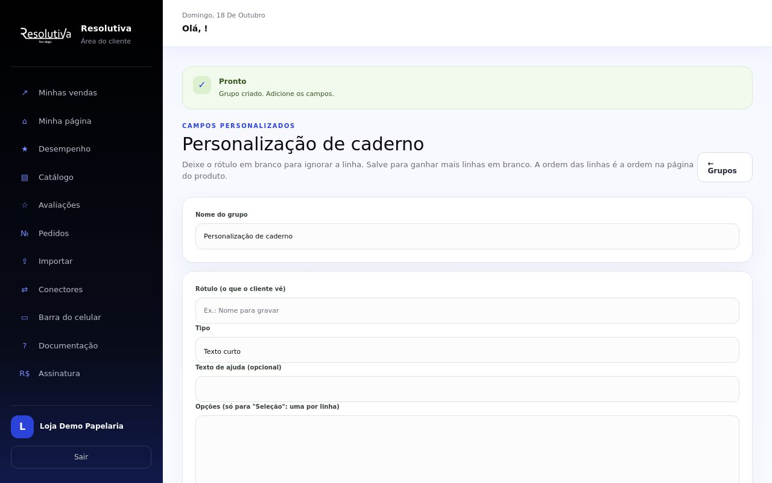Viewport: 772px width, 483px height.
Task: Open Documentação from the sidebar
Action: [81, 346]
